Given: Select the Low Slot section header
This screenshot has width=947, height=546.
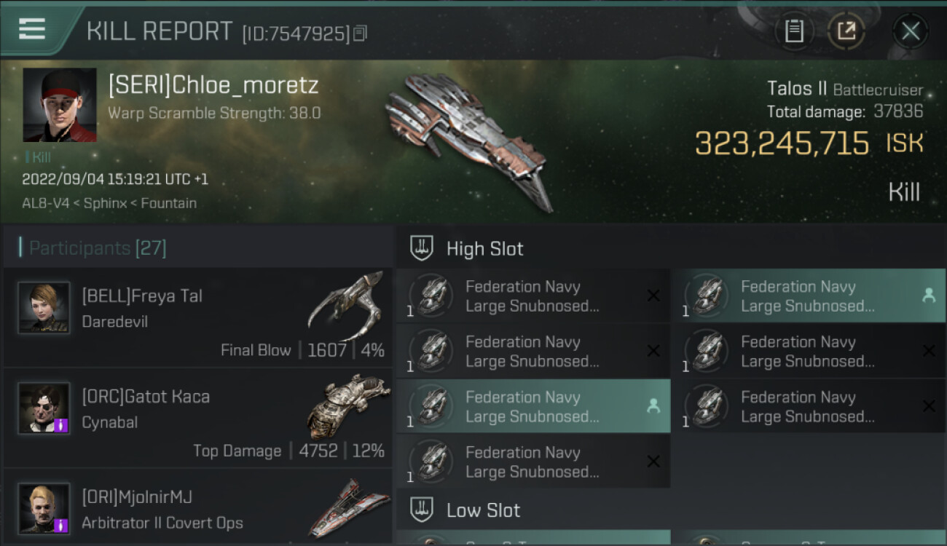Looking at the screenshot, I should point(483,510).
